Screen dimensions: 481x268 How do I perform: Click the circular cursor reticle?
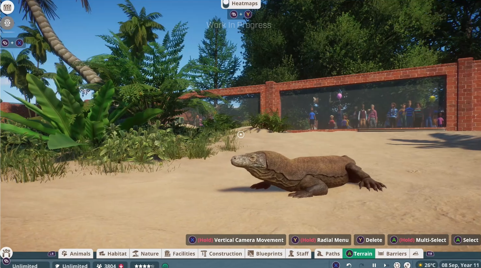tap(241, 134)
